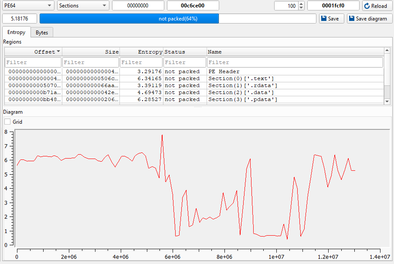Image resolution: width=394 pixels, height=264 pixels.
Task: Select the Section(2)['.data'] row
Action: click(x=194, y=93)
